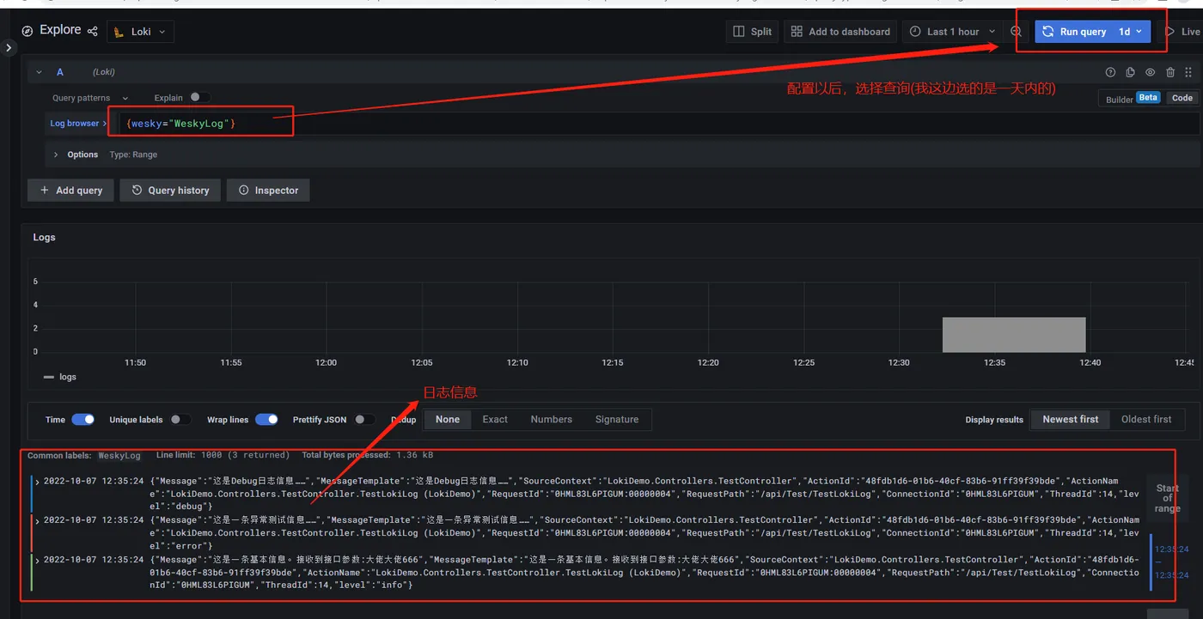Select Signature dedup option
The height and width of the screenshot is (619, 1203).
click(x=617, y=420)
